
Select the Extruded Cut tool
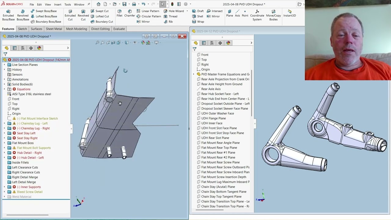pyautogui.click(x=70, y=15)
